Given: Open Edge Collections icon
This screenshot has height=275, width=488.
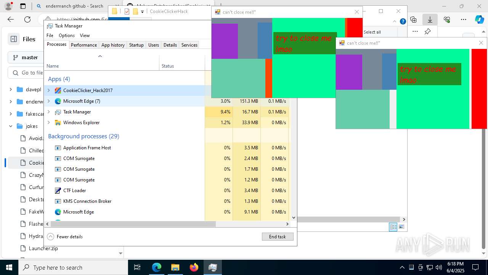Looking at the screenshot, I should pos(413,19).
